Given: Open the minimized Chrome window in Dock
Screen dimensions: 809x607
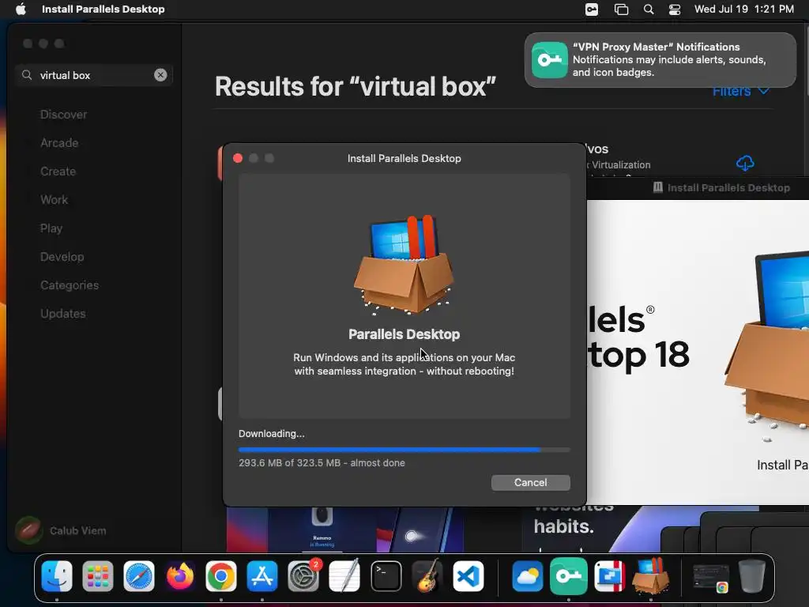Looking at the screenshot, I should coord(711,578).
